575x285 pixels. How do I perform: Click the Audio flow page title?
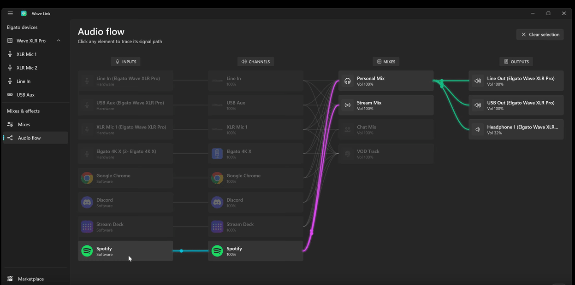coord(101,32)
